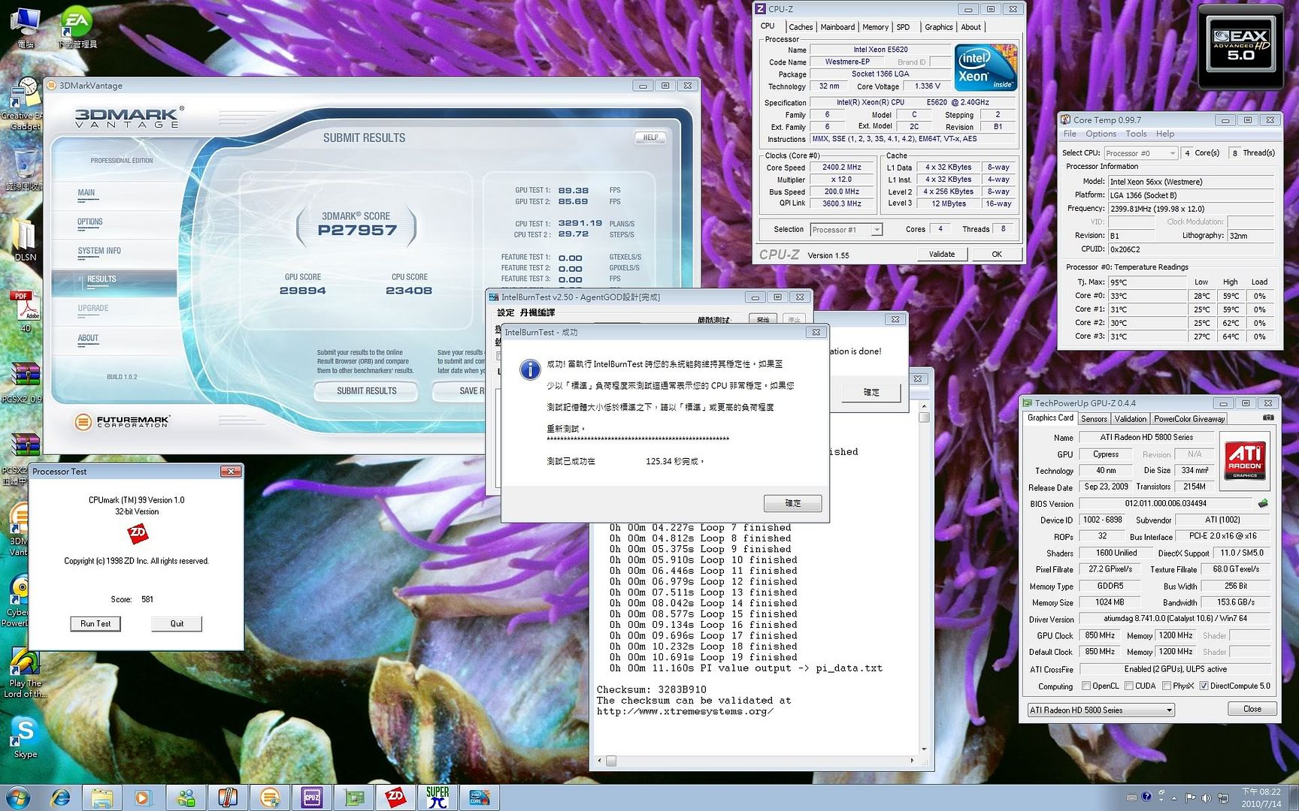
Task: Click Quit in Processor Test window
Action: [x=177, y=623]
